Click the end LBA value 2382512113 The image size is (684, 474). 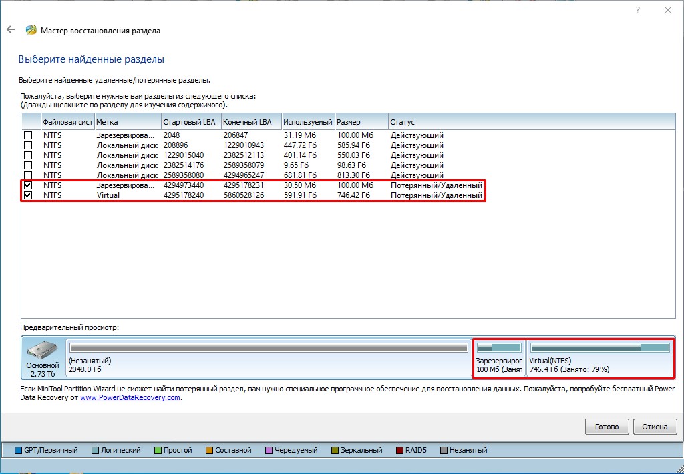click(x=243, y=155)
